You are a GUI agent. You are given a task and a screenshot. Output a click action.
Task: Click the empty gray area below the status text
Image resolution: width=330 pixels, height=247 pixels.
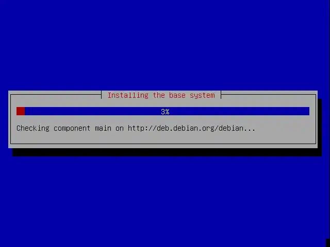(x=163, y=138)
